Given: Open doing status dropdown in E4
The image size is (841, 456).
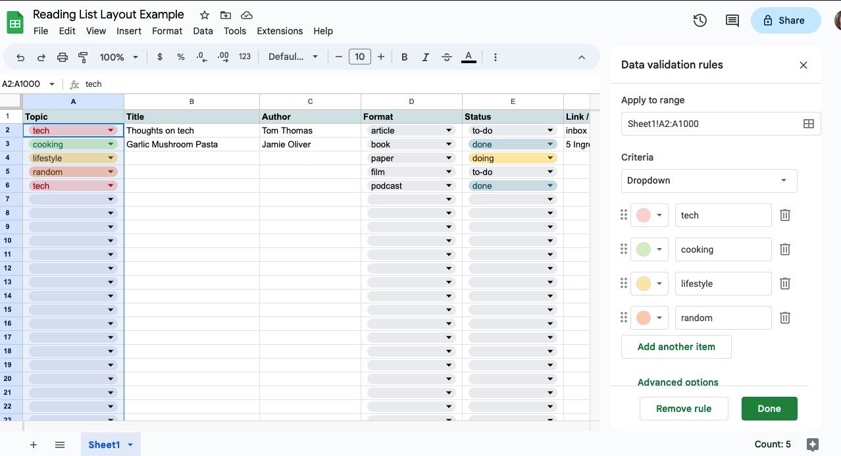Looking at the screenshot, I should (550, 159).
